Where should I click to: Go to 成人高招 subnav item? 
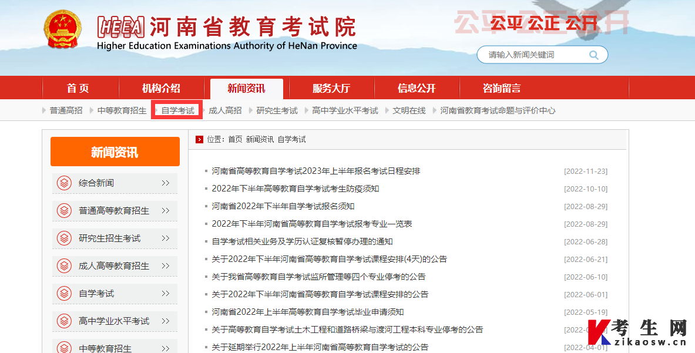tap(225, 111)
